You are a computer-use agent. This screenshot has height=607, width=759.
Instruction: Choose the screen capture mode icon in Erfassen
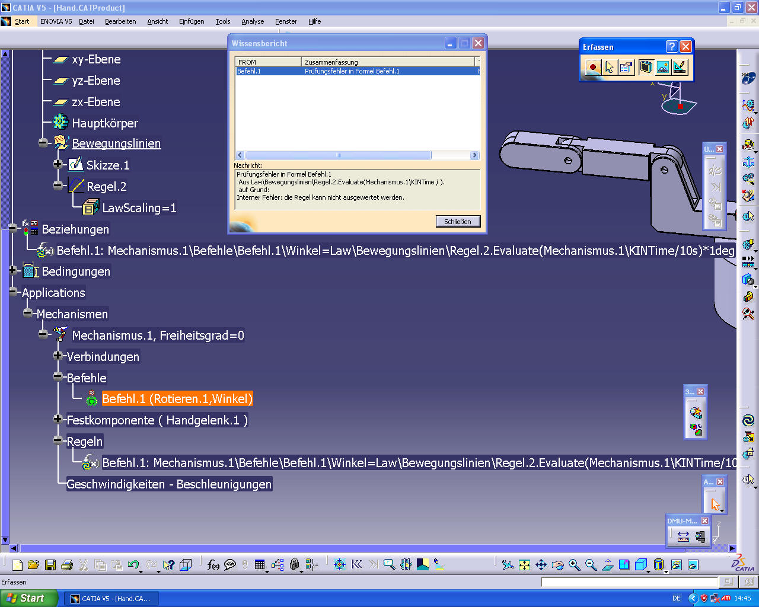point(646,67)
